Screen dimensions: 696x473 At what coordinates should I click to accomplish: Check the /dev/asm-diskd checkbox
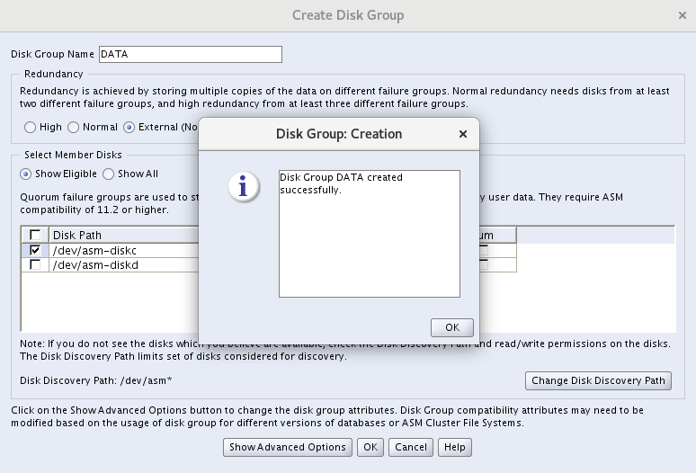pyautogui.click(x=35, y=265)
